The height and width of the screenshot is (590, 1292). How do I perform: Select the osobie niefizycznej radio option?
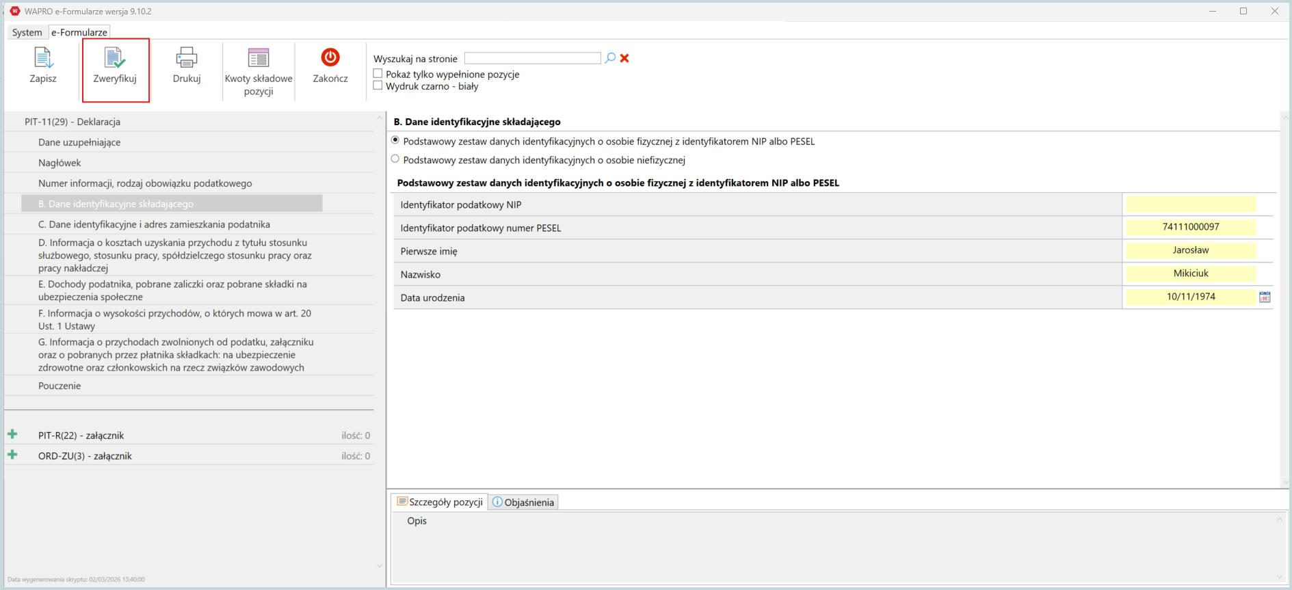395,159
